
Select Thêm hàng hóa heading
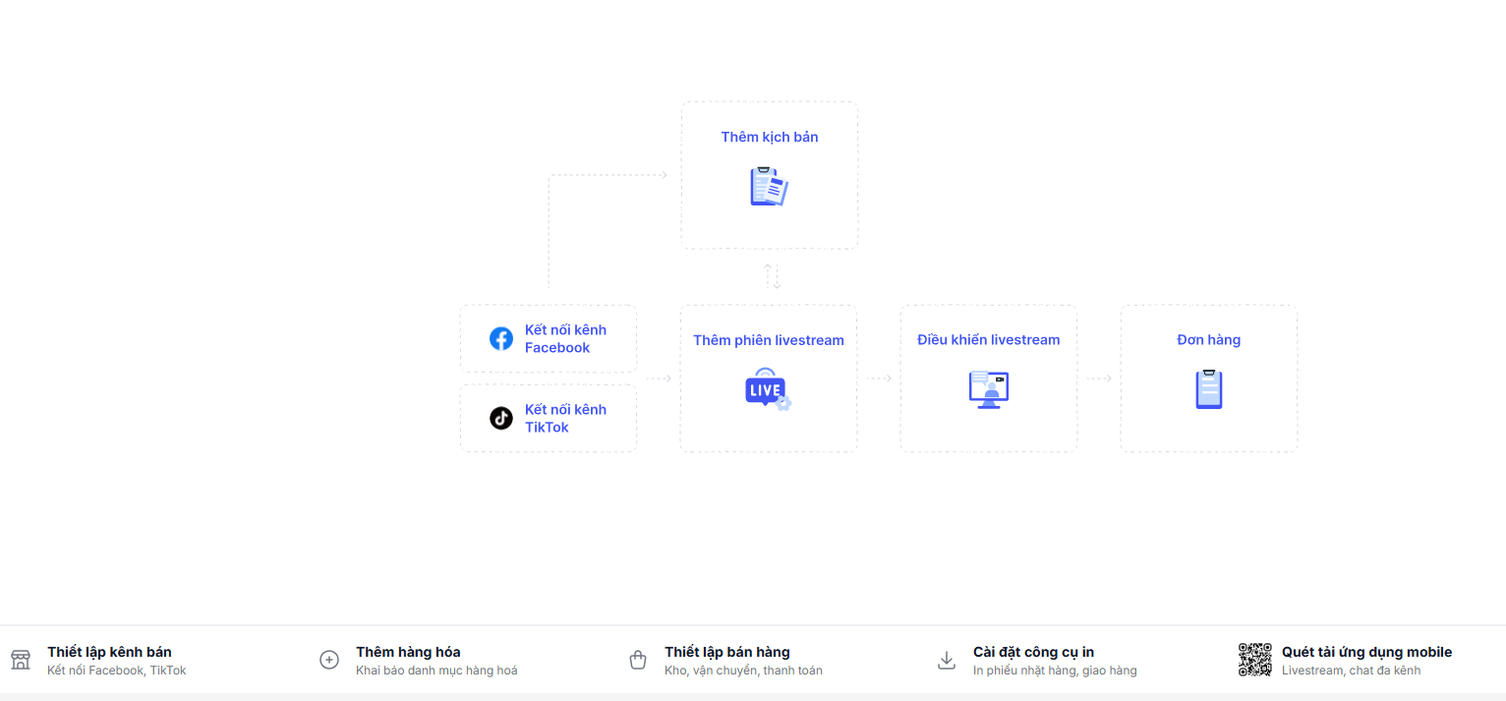[x=408, y=652]
